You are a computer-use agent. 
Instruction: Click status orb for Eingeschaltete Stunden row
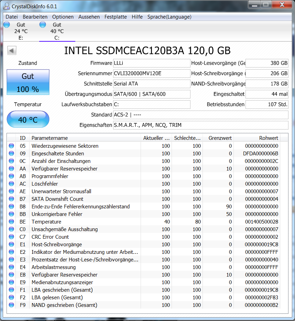click(11, 153)
